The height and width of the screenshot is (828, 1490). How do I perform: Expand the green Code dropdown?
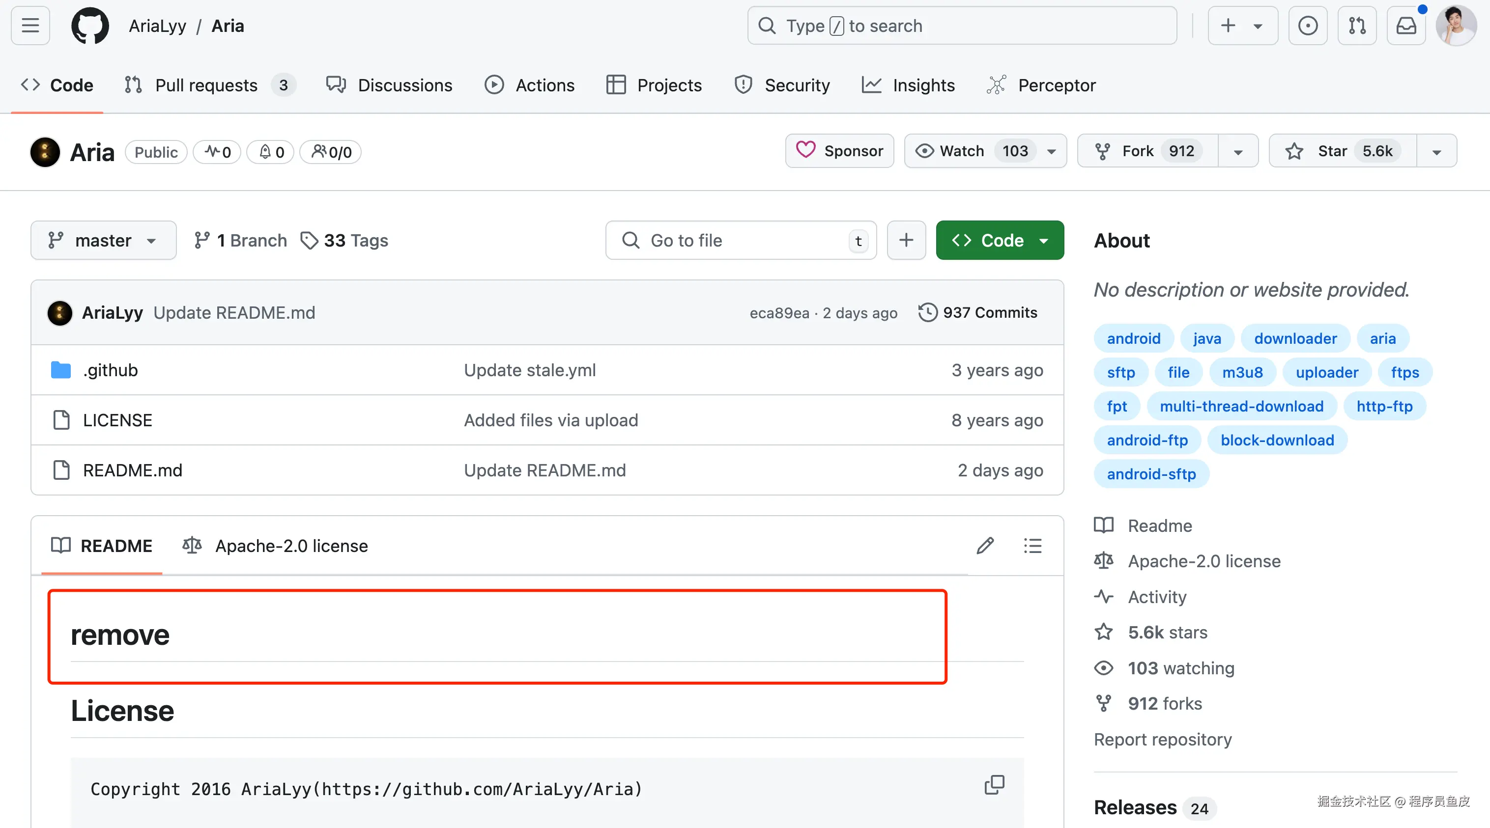tap(1000, 240)
